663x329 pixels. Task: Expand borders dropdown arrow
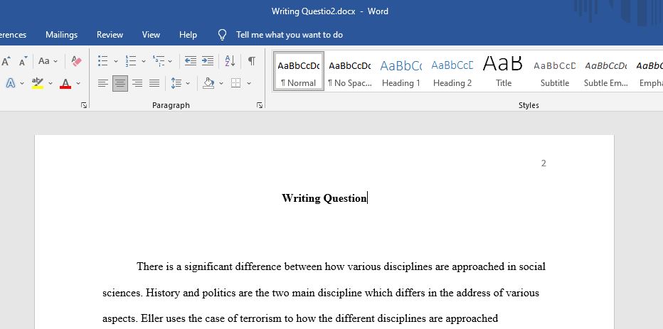249,83
